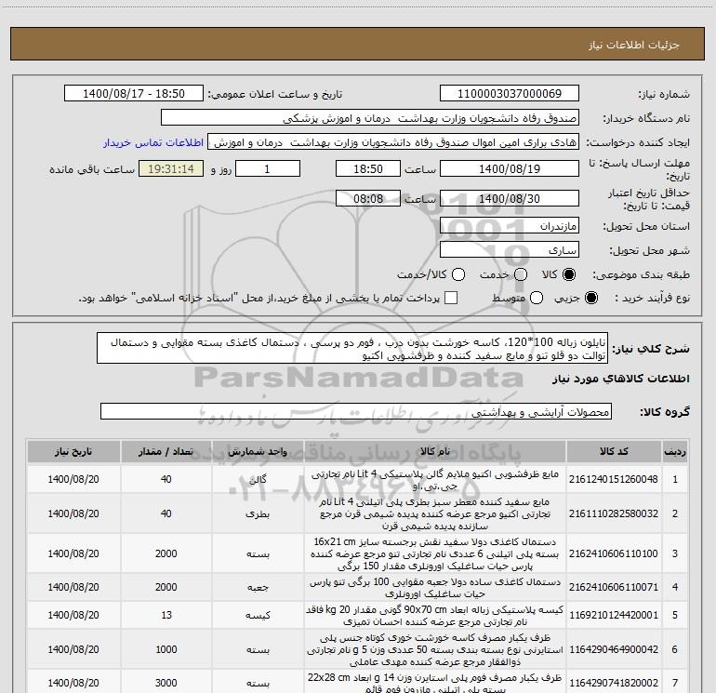Click the response deadline date 1400/08/19

coord(510,168)
